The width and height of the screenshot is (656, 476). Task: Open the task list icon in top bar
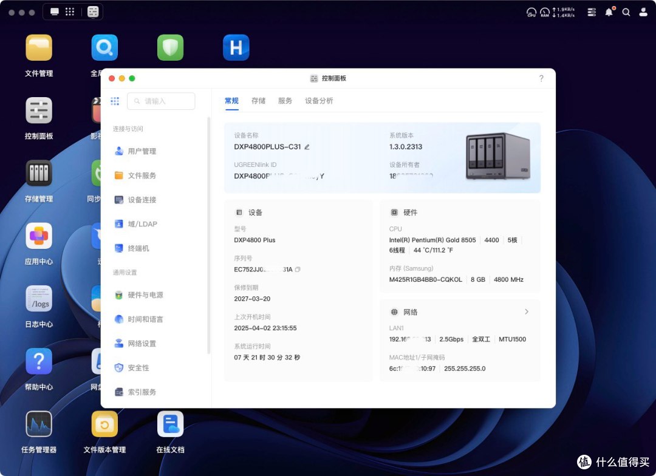(592, 12)
